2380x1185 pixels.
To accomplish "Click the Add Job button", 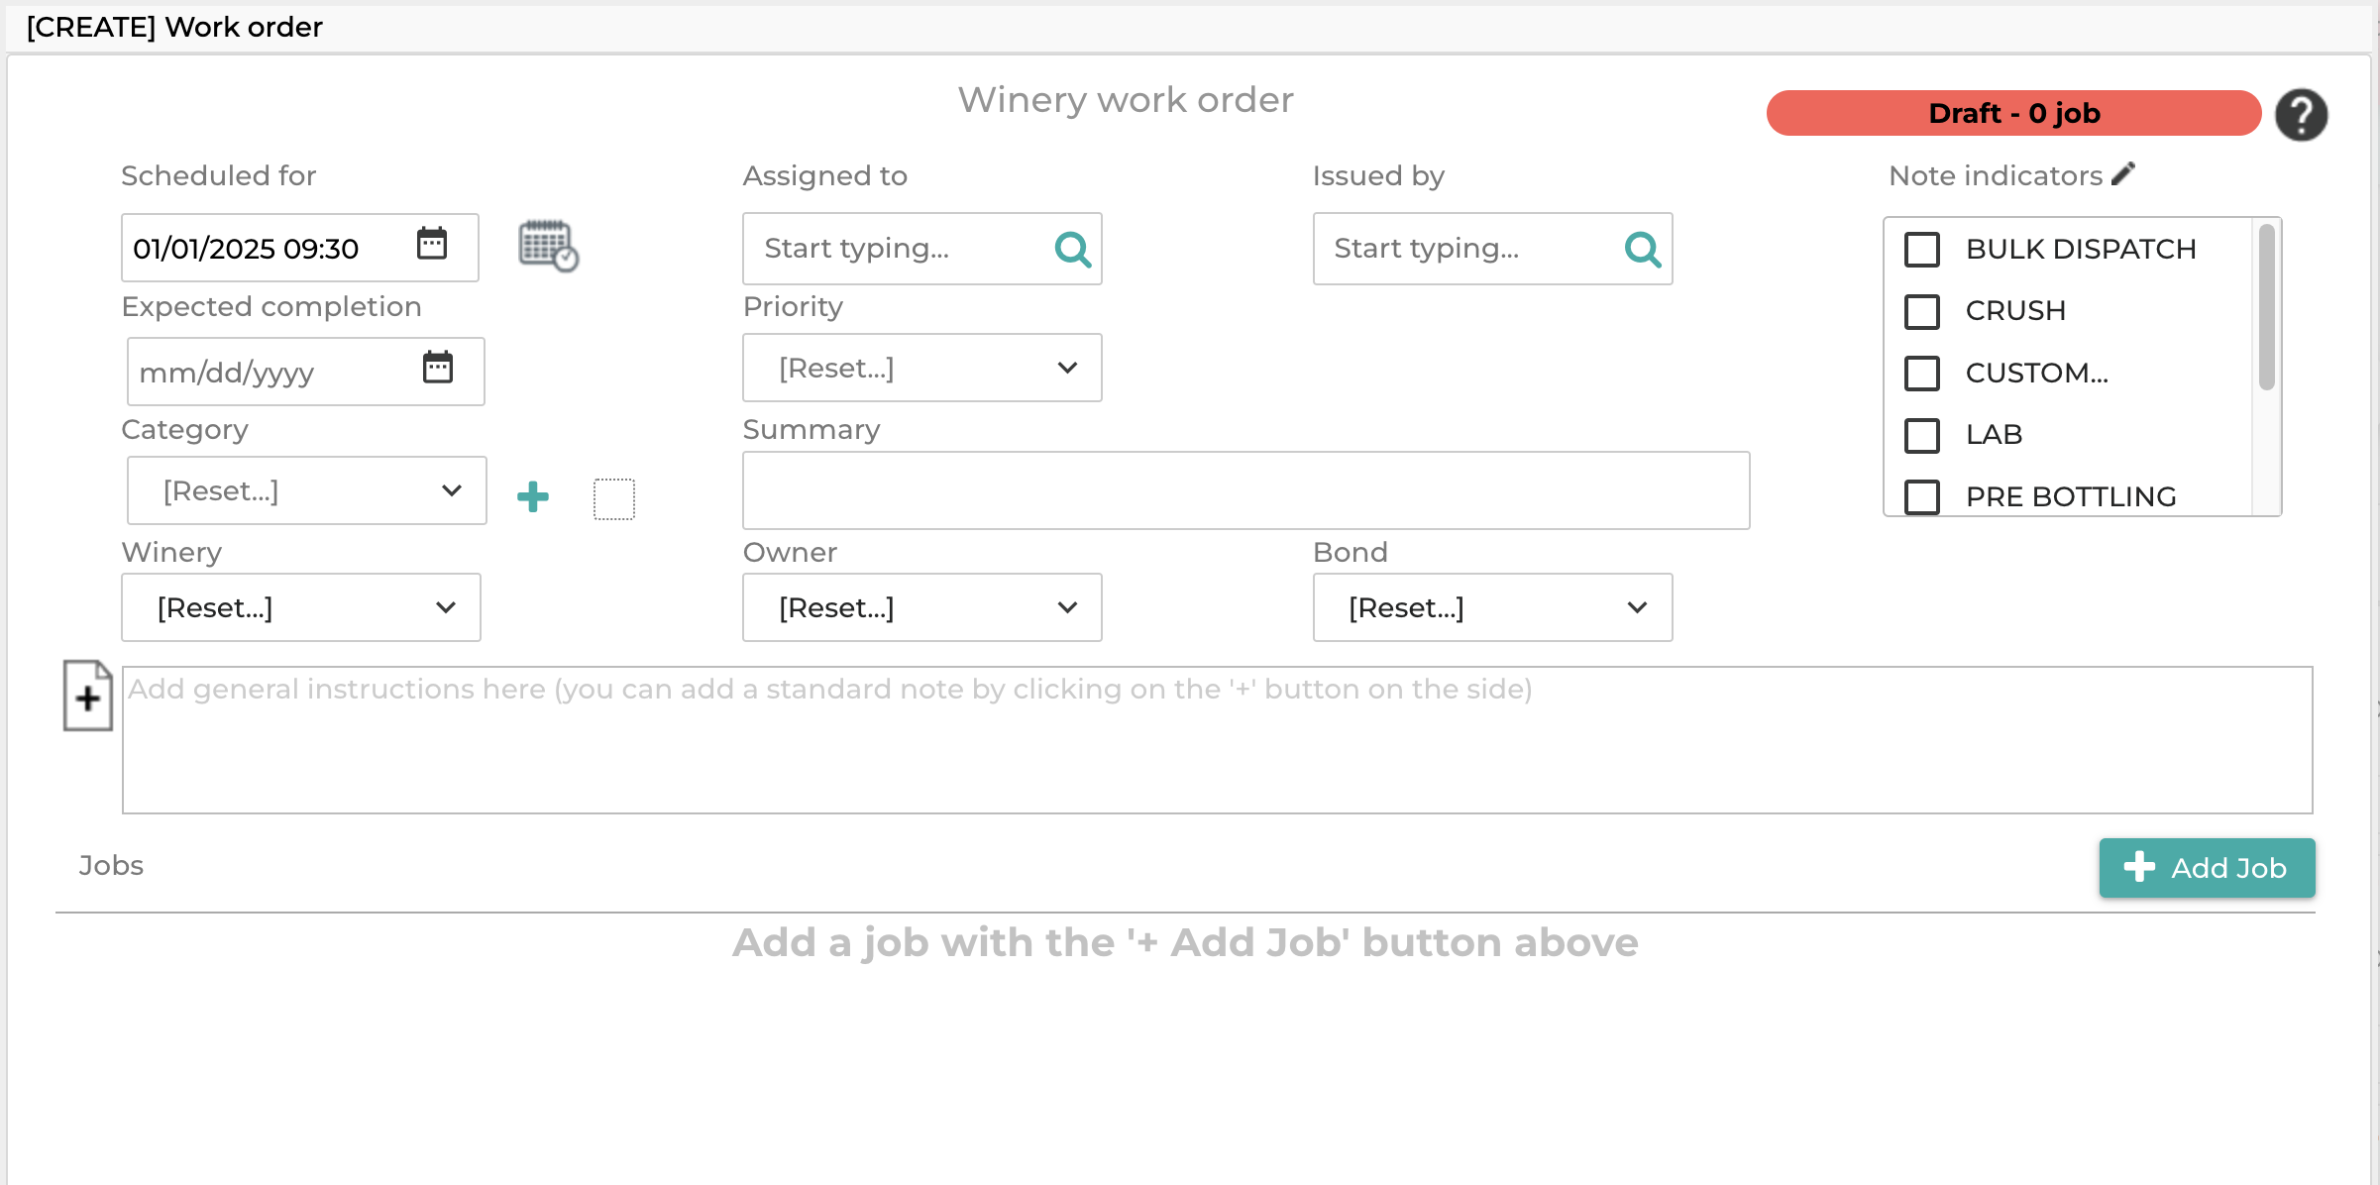I will (2208, 868).
